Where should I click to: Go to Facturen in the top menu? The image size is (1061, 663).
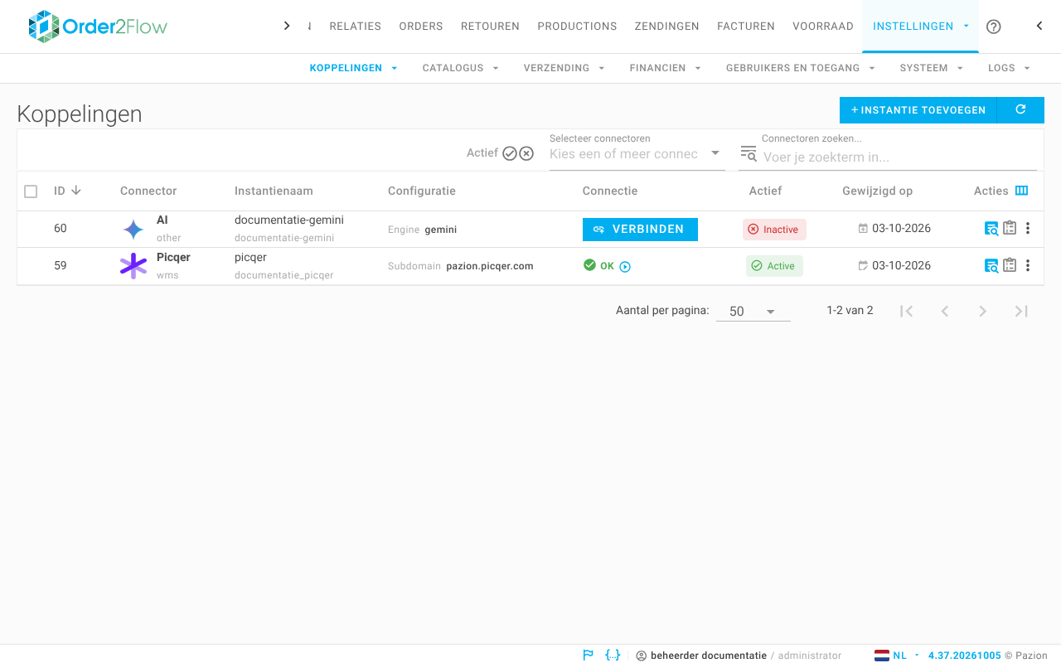tap(746, 27)
